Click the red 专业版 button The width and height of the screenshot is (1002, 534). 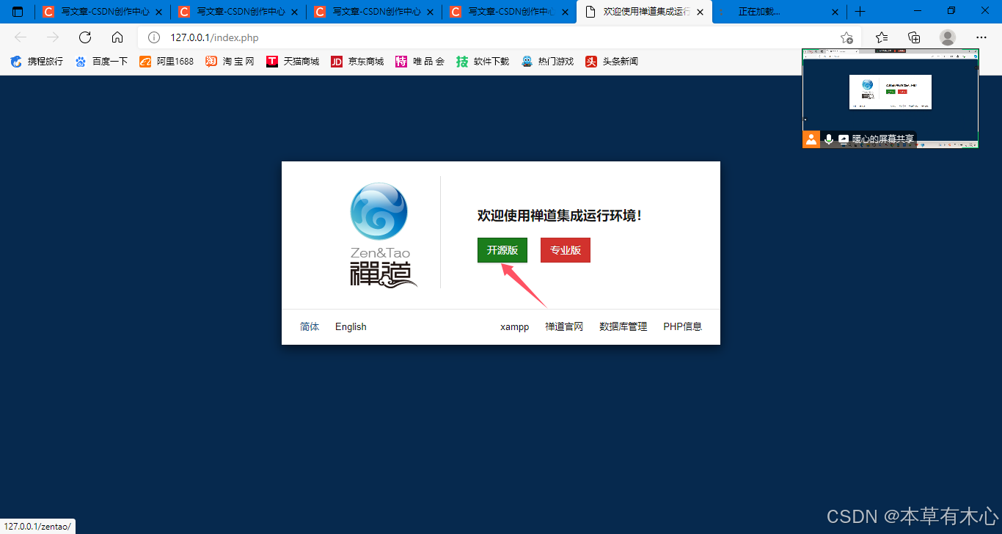(566, 250)
